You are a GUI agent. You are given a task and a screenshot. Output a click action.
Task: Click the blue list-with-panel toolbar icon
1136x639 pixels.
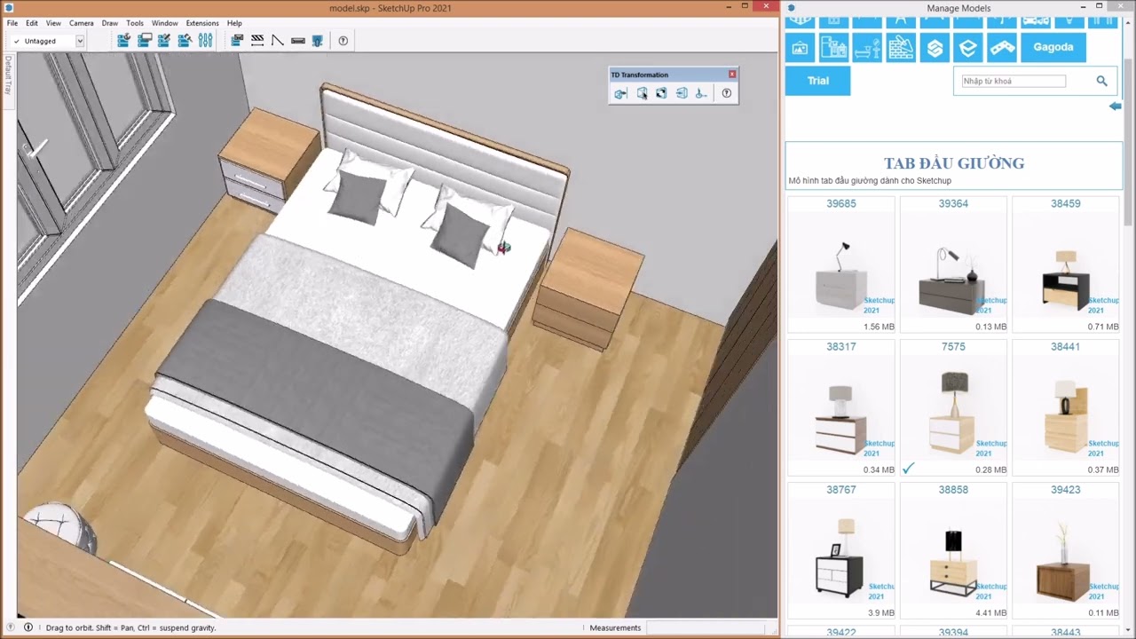point(237,40)
